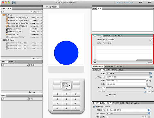The image size is (154, 118).
Task: Click remove button in test devices panel
Action: click(x=38, y=58)
